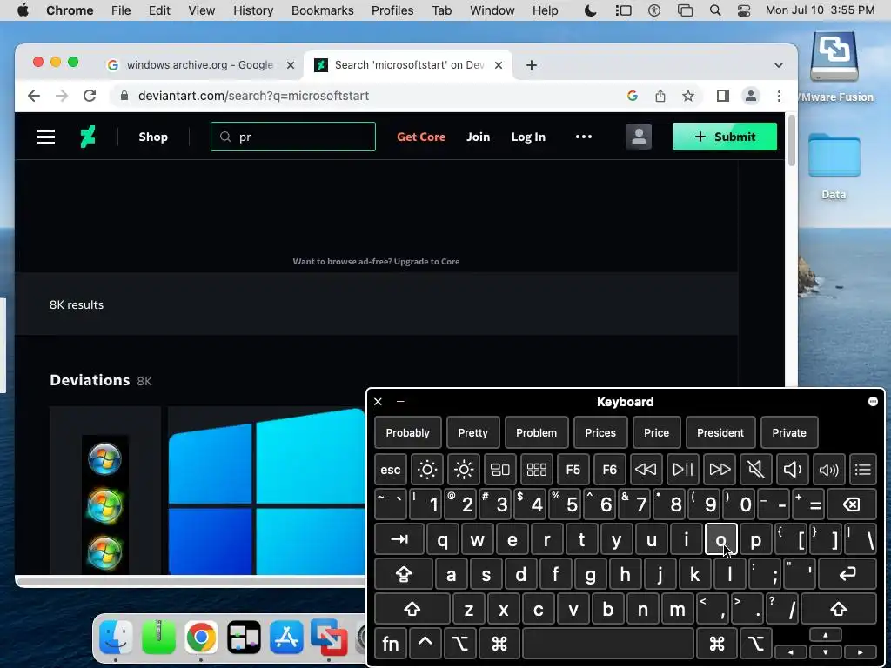Tap the rewind media key on keyboard

point(646,469)
